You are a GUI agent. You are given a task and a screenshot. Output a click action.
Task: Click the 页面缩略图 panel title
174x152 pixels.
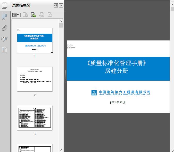tap(21, 5)
